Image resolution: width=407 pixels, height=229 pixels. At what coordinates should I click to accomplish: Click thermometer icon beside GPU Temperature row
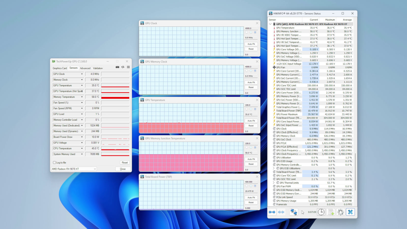[x=274, y=28]
